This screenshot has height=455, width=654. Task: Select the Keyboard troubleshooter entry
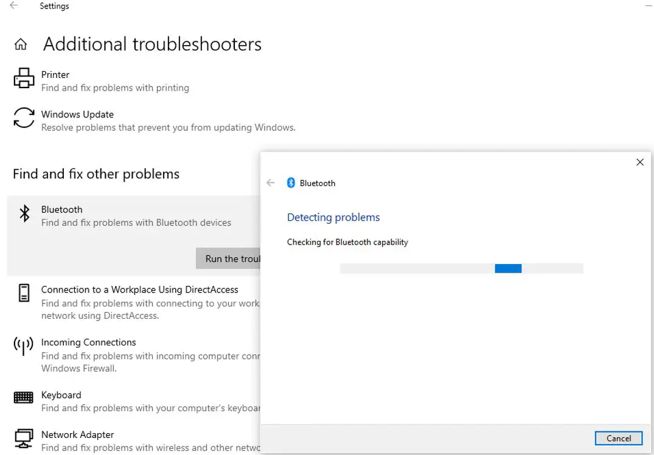pos(61,395)
